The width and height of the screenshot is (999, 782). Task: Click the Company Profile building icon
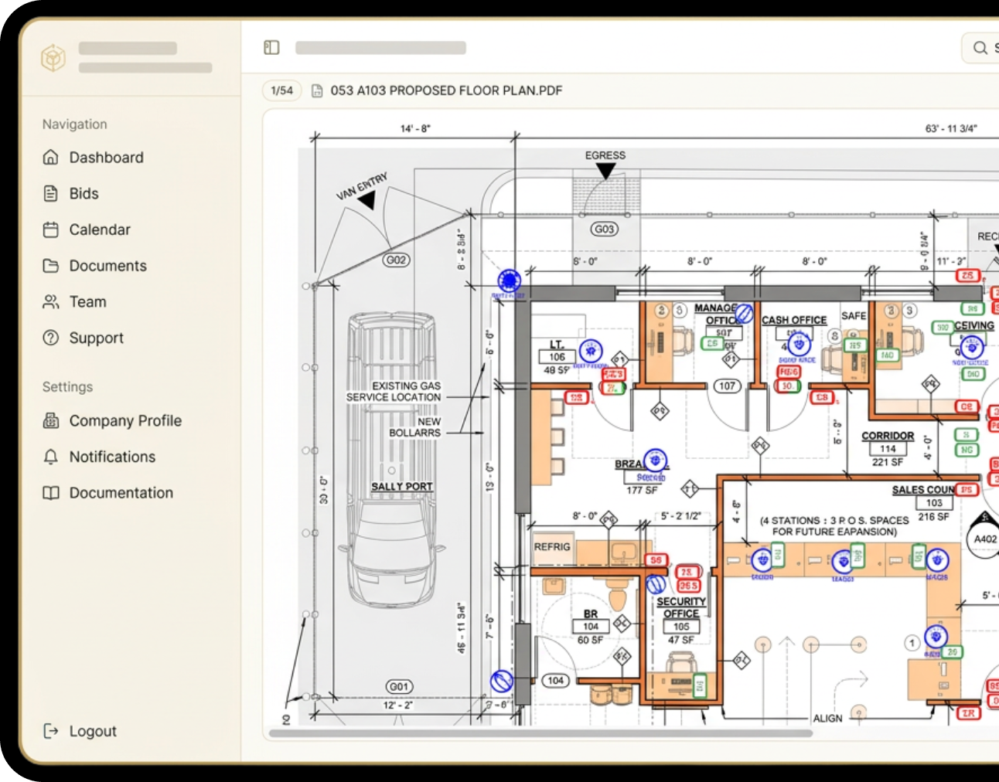[x=51, y=420]
